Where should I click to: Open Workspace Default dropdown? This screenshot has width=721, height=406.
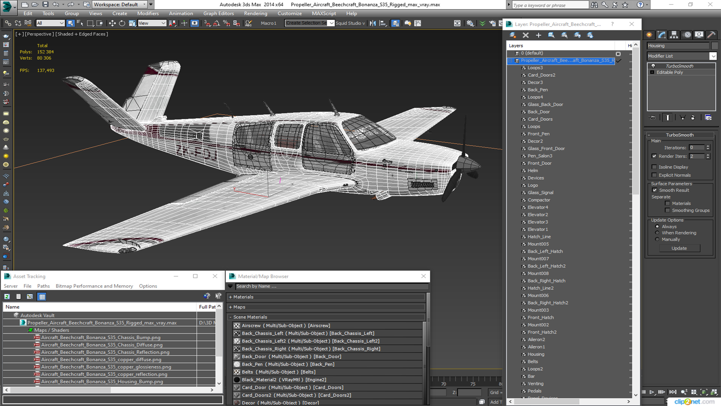119,5
